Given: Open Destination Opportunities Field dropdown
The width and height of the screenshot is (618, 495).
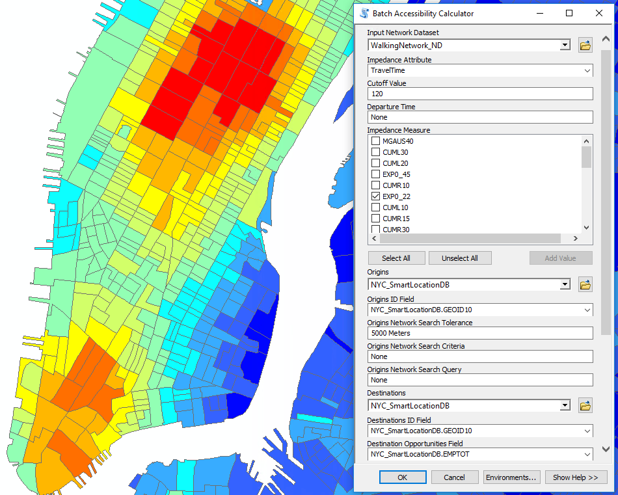Looking at the screenshot, I should click(x=587, y=454).
